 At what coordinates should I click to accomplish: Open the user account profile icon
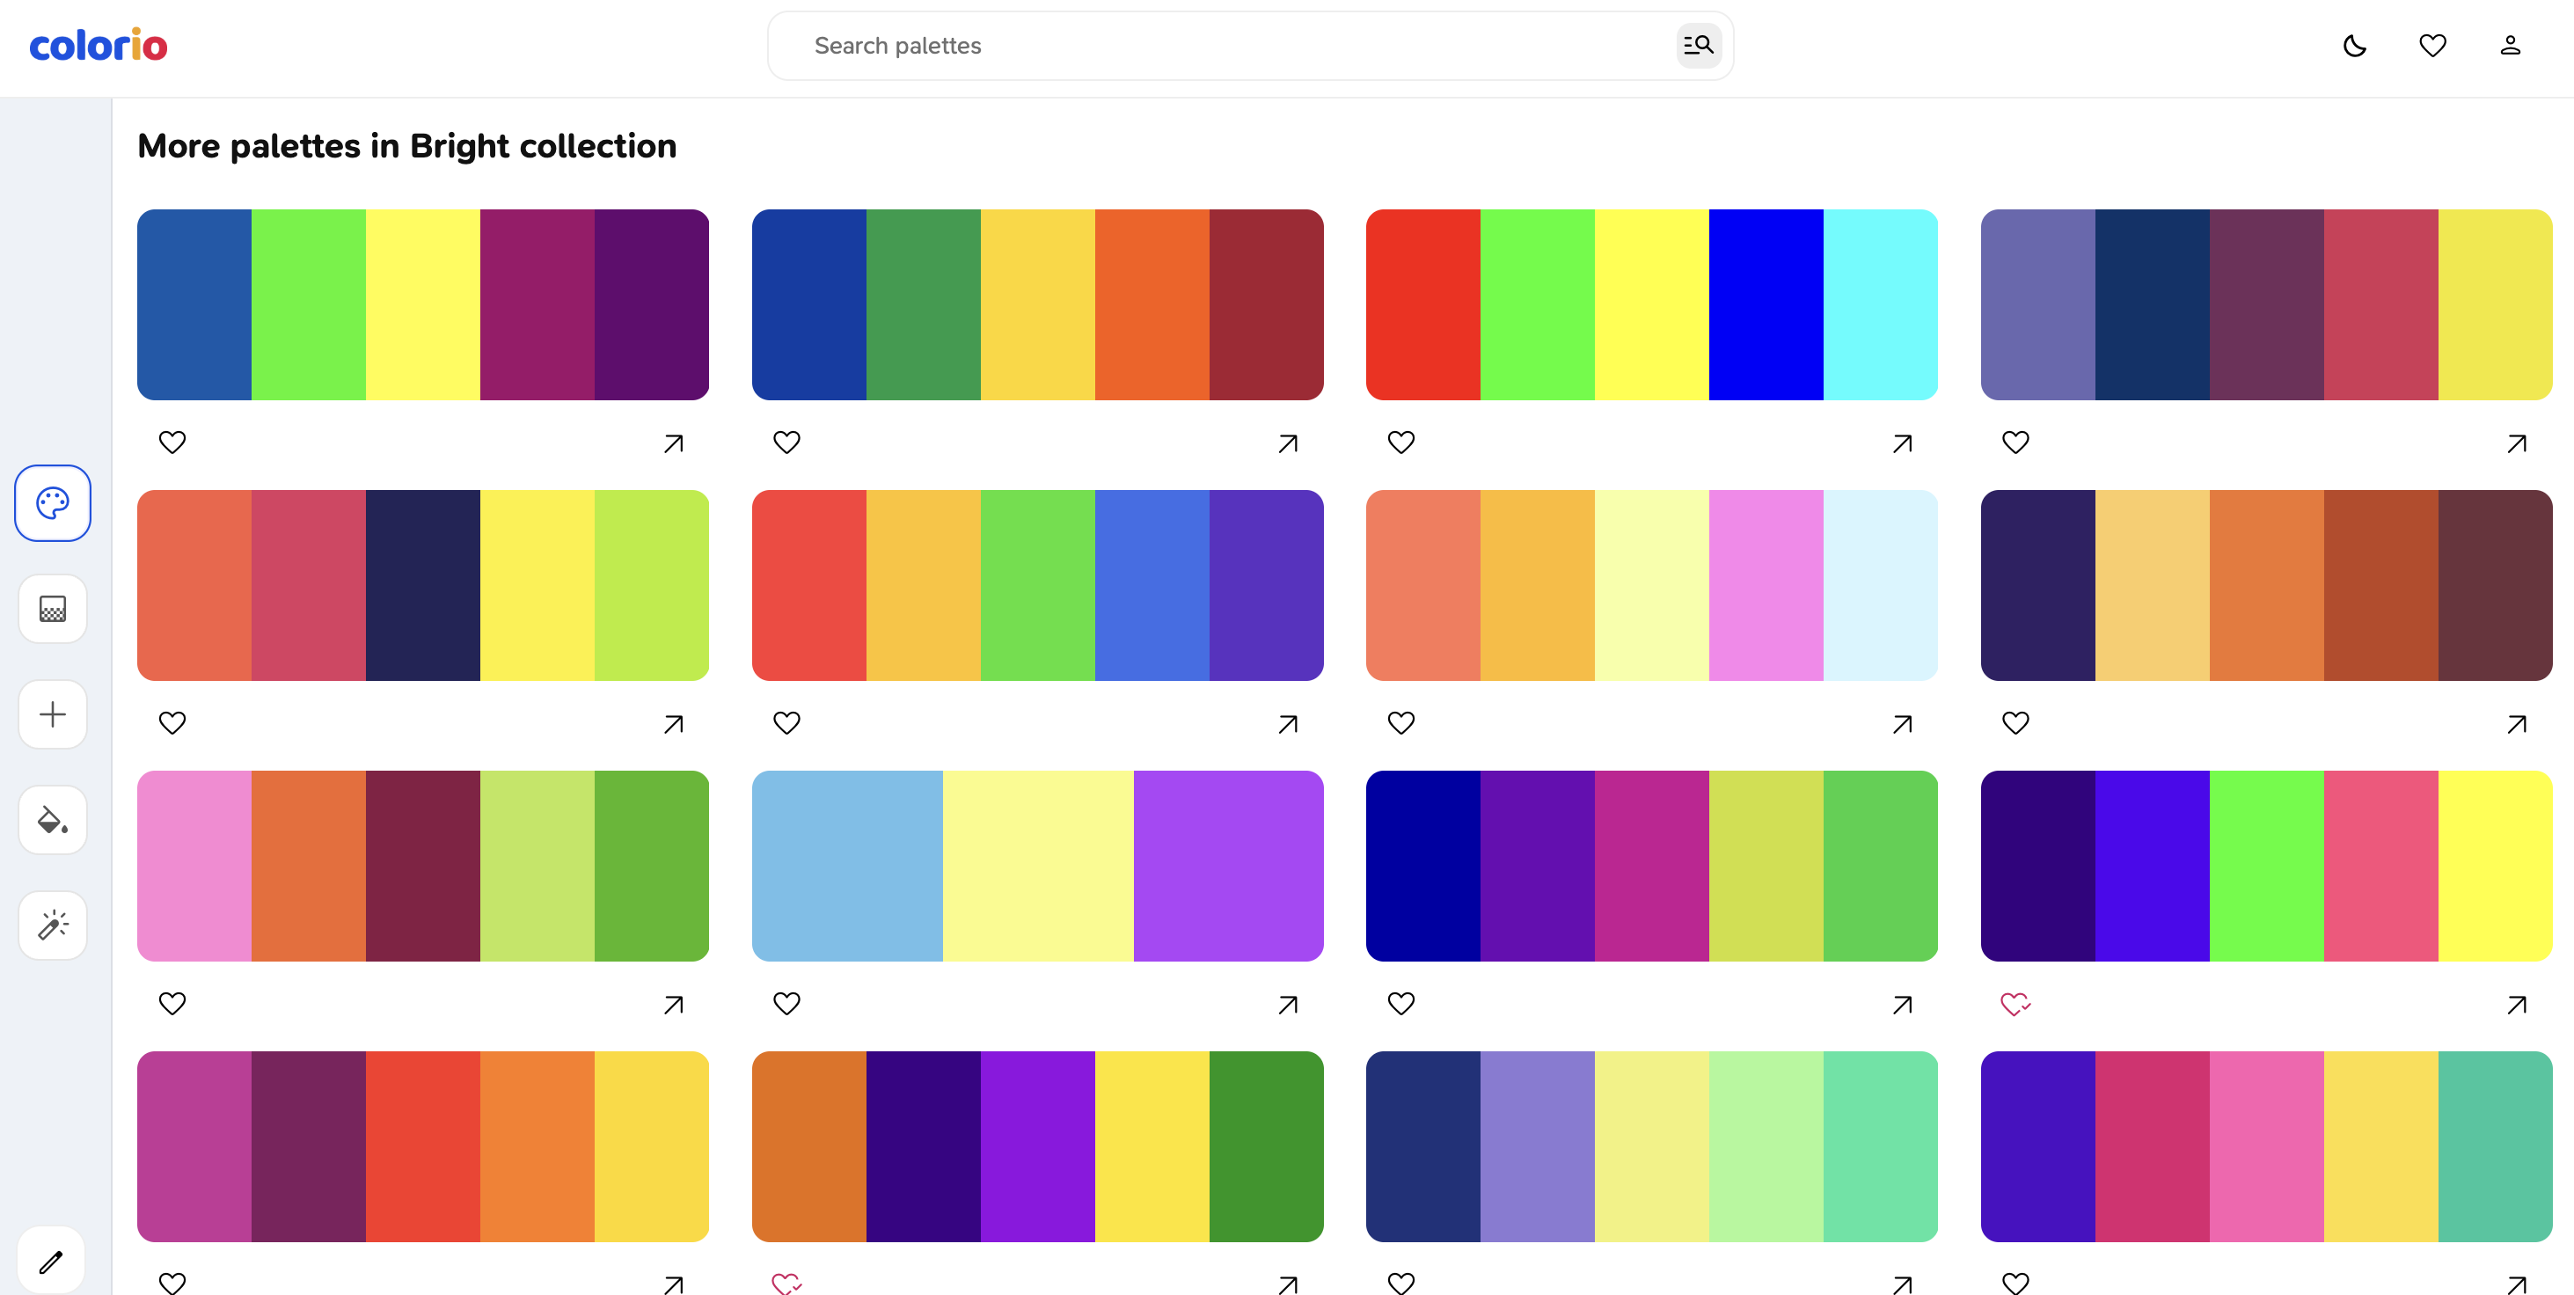tap(2510, 45)
